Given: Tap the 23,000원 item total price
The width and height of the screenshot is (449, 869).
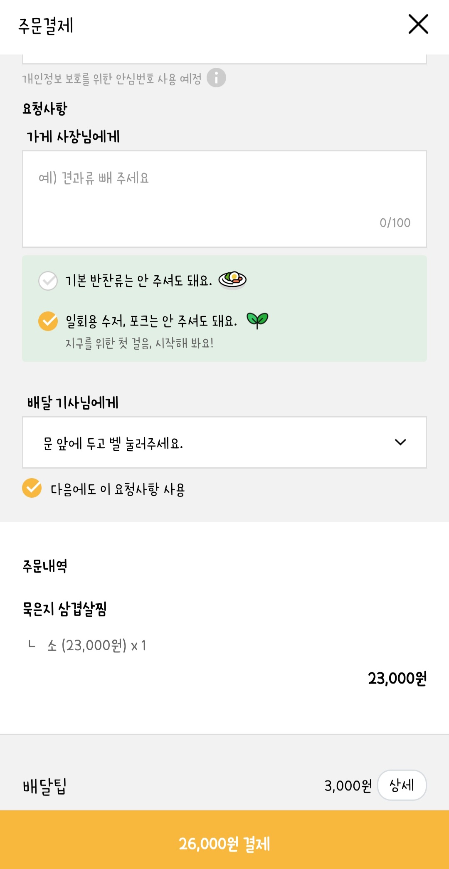Looking at the screenshot, I should (x=397, y=679).
